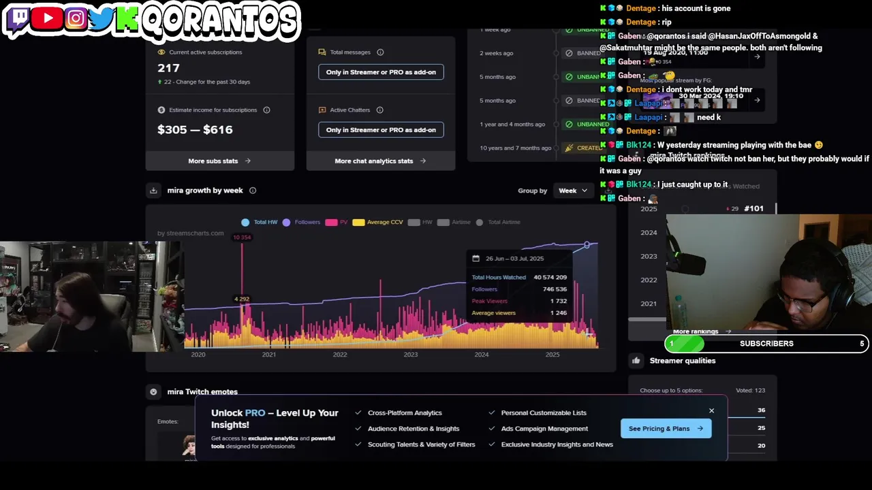Screen dimensions: 872x490
Task: Click the 217 active subscriptions value
Action: (x=168, y=68)
